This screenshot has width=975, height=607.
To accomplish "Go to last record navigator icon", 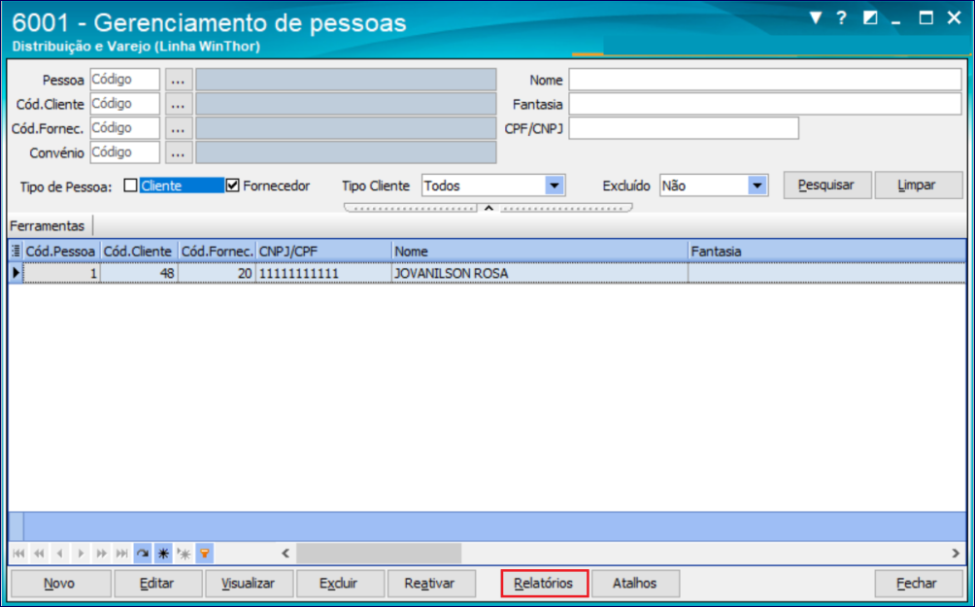I will coord(122,553).
